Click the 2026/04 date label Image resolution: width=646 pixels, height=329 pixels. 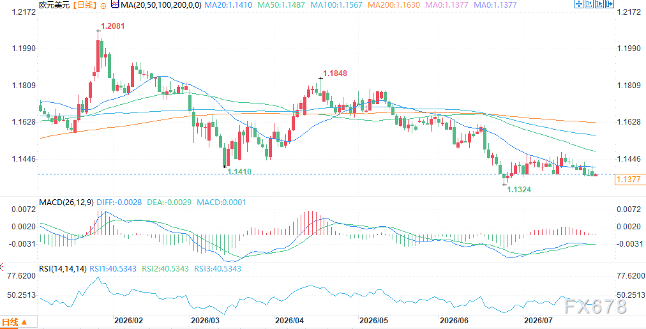coord(289,320)
